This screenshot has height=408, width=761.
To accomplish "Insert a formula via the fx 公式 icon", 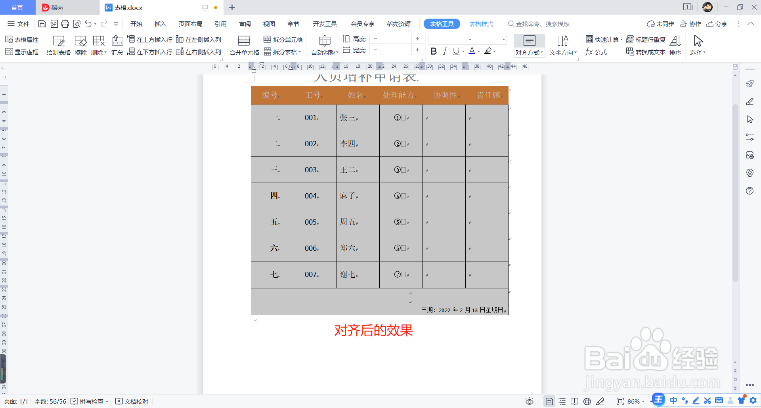I will click(597, 51).
